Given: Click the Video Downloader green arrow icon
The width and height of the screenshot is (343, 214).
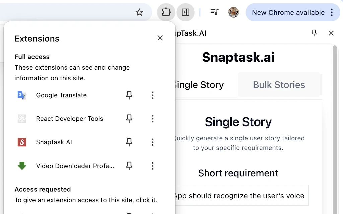Looking at the screenshot, I should tap(22, 166).
